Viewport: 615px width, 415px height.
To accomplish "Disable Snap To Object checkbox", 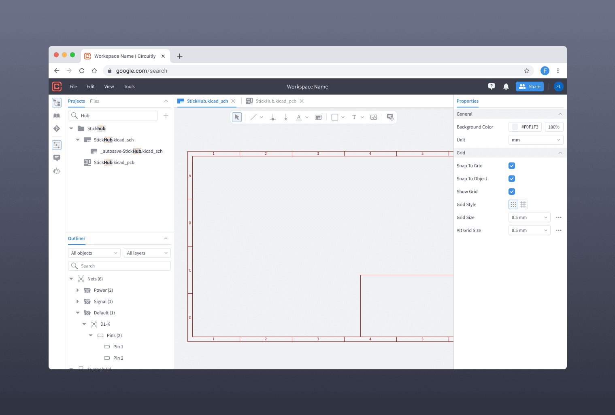I will click(x=512, y=179).
